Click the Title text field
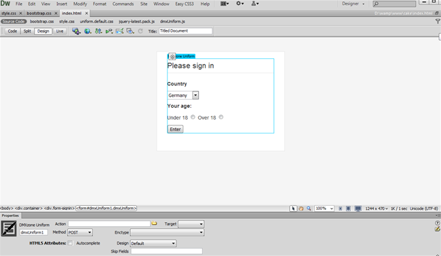Viewport: 441px width, 256px height. click(x=186, y=31)
